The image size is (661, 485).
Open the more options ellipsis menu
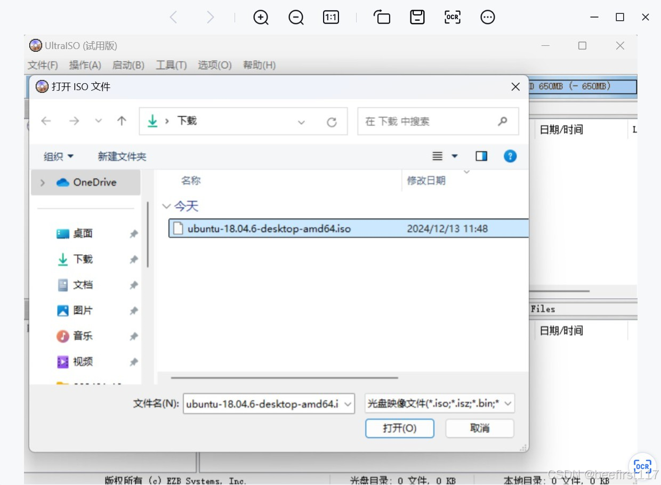coord(487,17)
